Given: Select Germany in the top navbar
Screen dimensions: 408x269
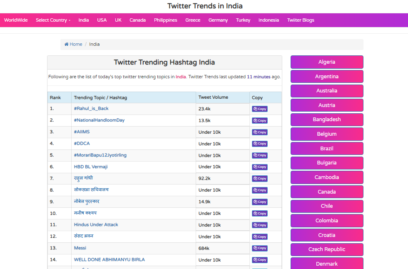Looking at the screenshot, I should [218, 20].
